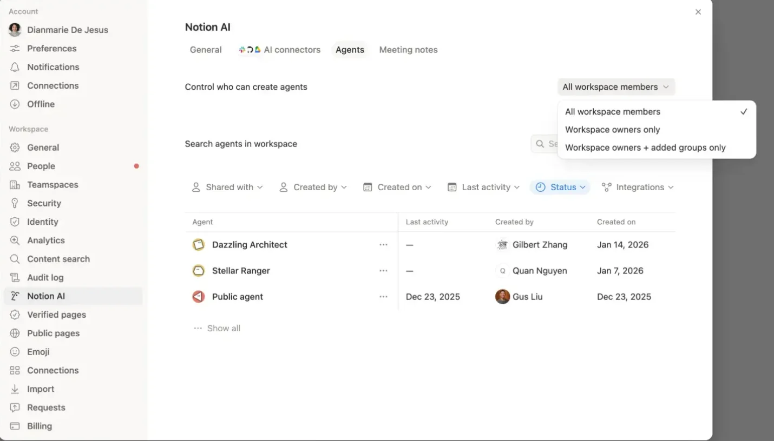774x441 pixels.
Task: Click Show all agents
Action: [217, 328]
